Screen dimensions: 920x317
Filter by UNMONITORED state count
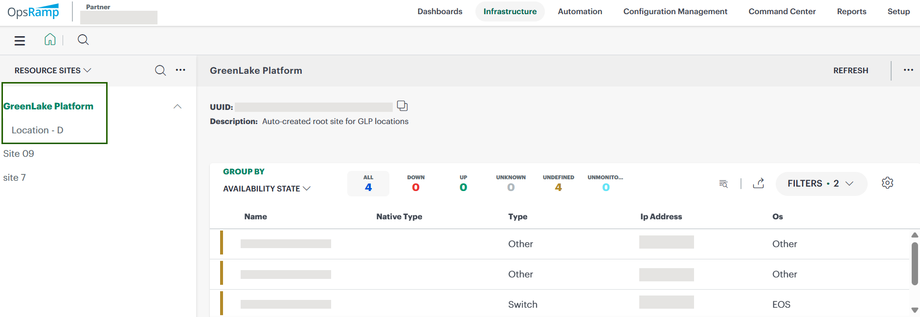(606, 184)
